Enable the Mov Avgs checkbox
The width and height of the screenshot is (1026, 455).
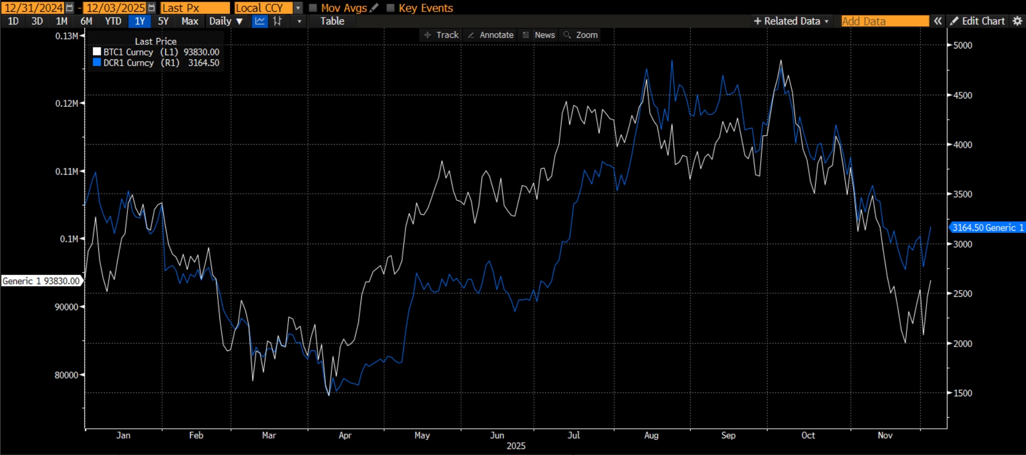313,8
